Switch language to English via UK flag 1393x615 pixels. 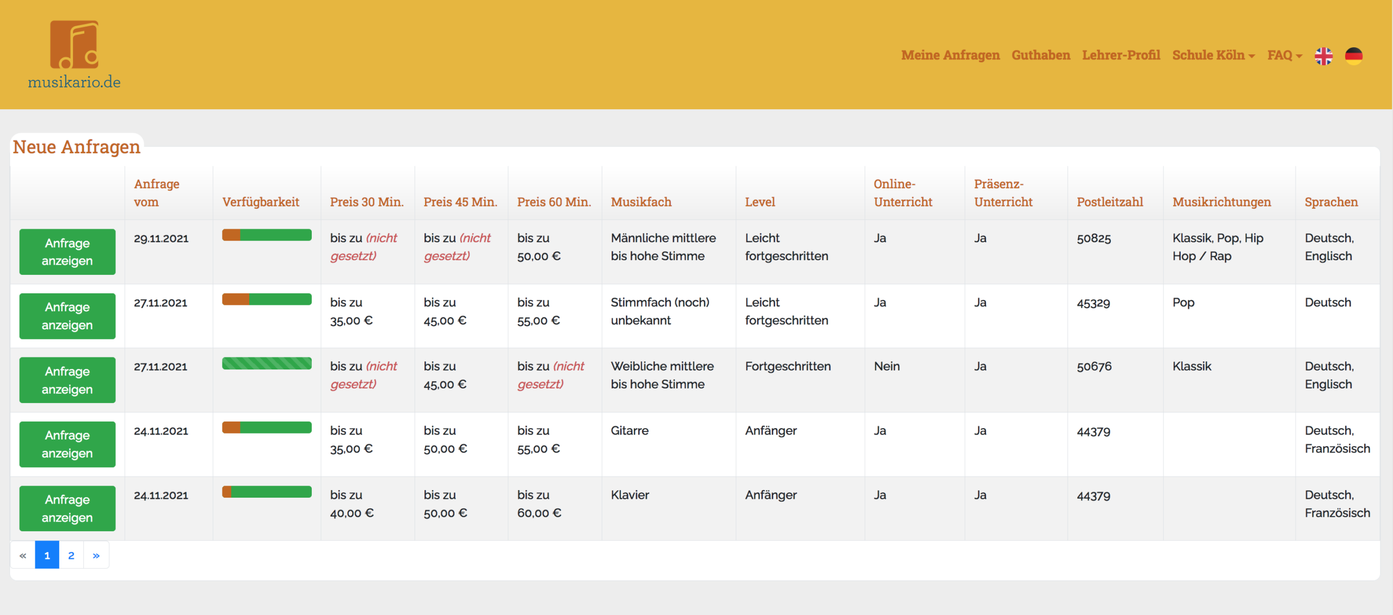pos(1323,55)
